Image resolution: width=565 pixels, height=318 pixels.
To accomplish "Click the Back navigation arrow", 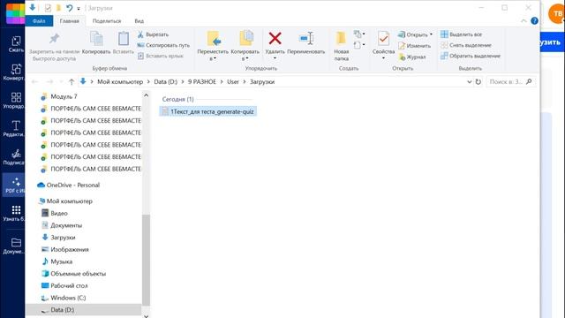I will pos(35,82).
